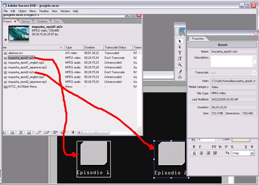Align text right
The image size is (259, 185).
coord(208,153)
